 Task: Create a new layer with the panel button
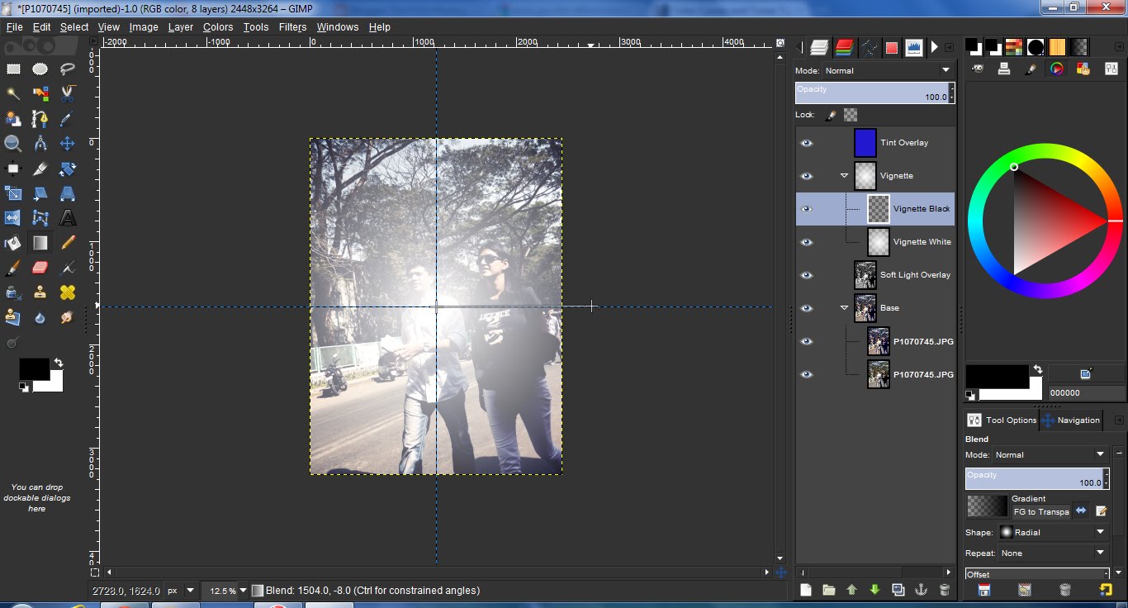[805, 589]
